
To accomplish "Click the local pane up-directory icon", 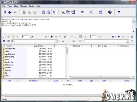I will (x=9, y=41).
